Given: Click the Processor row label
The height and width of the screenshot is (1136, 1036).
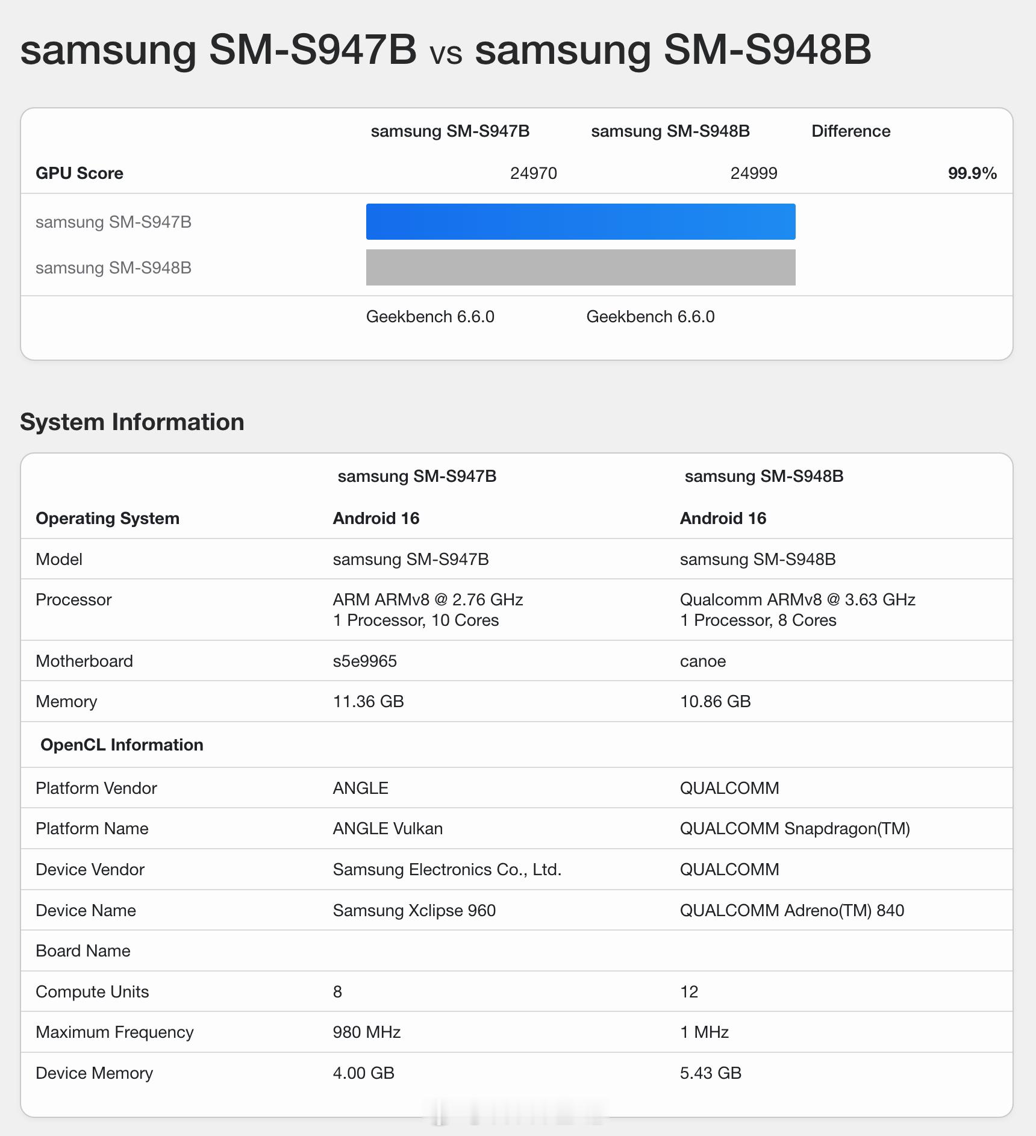Looking at the screenshot, I should pos(73,600).
